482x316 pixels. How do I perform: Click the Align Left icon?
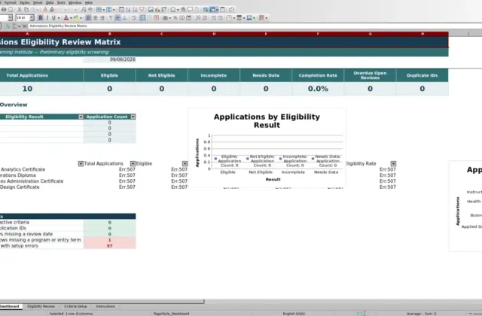88,18
